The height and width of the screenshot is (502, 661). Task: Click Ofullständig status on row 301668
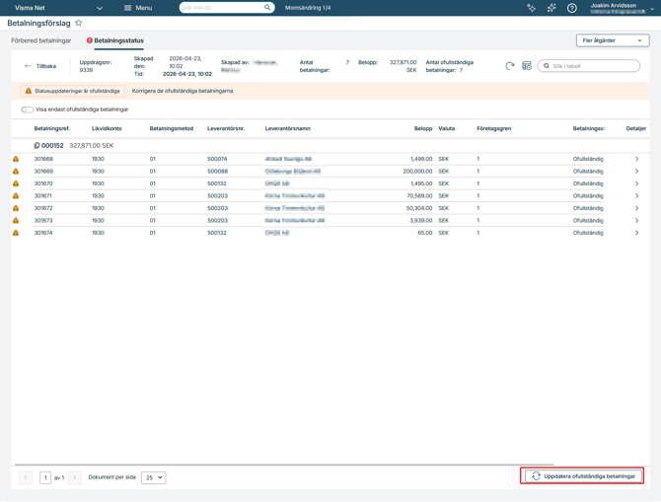588,159
